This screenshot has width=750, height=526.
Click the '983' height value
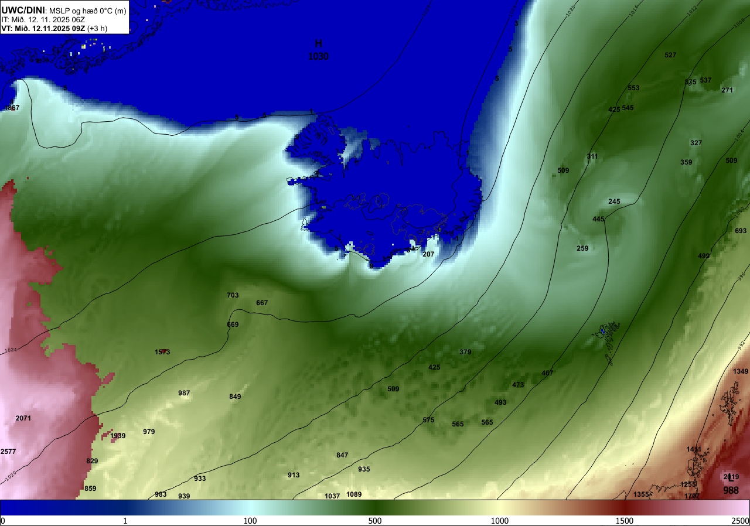(161, 494)
